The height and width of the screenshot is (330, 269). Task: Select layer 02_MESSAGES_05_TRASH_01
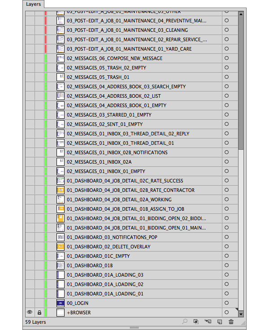98,77
